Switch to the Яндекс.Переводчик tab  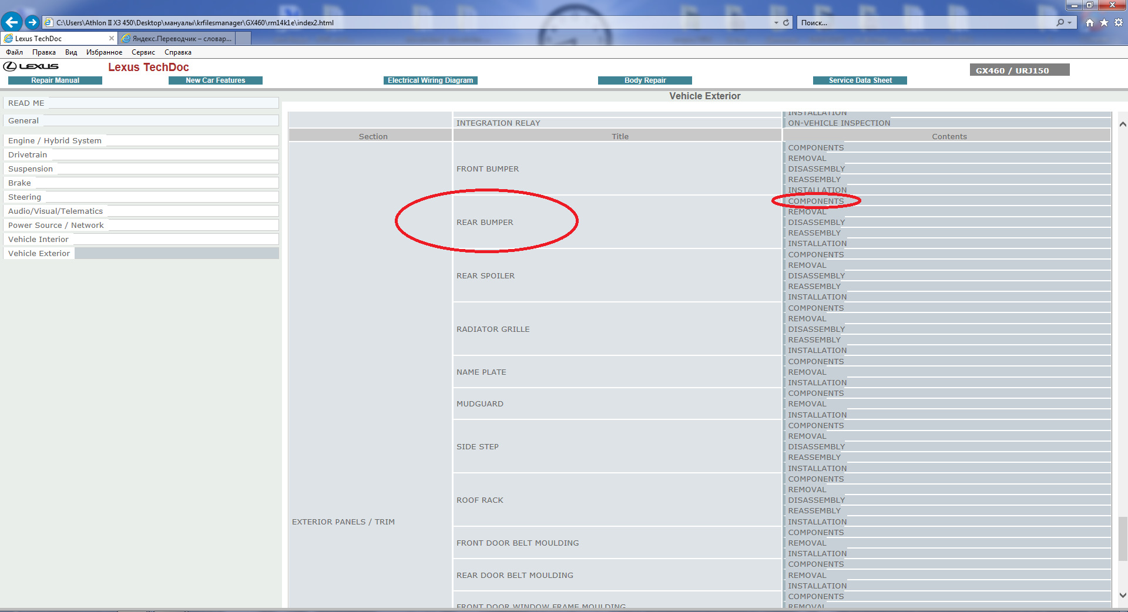(177, 38)
